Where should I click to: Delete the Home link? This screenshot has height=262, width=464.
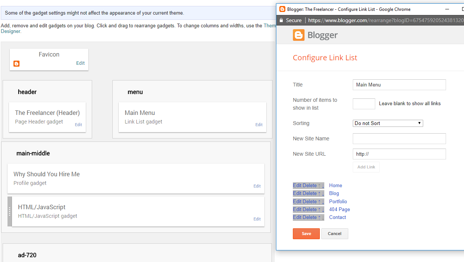[x=310, y=186]
